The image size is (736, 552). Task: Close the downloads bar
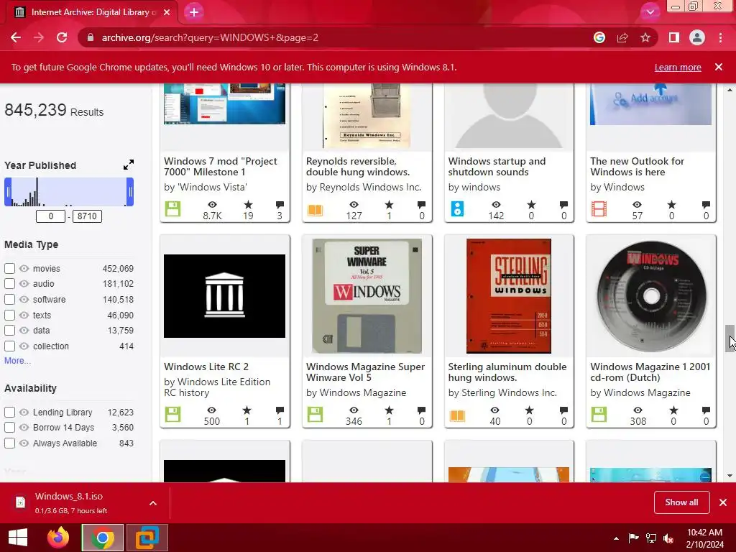[x=723, y=502]
